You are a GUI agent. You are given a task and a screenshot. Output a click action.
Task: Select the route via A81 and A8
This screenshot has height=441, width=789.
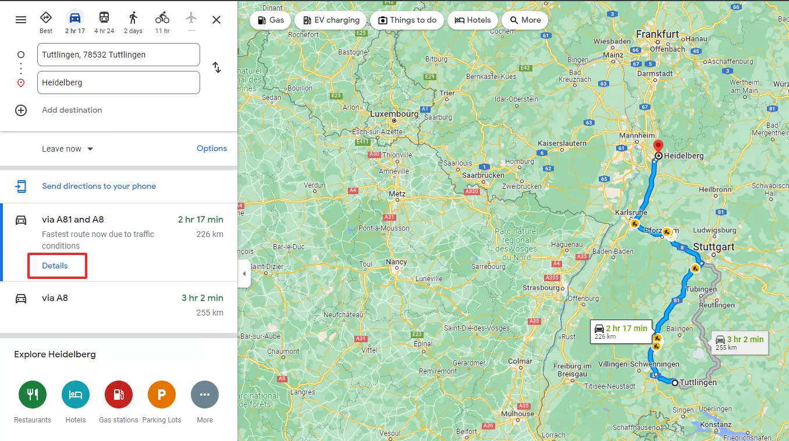[119, 242]
